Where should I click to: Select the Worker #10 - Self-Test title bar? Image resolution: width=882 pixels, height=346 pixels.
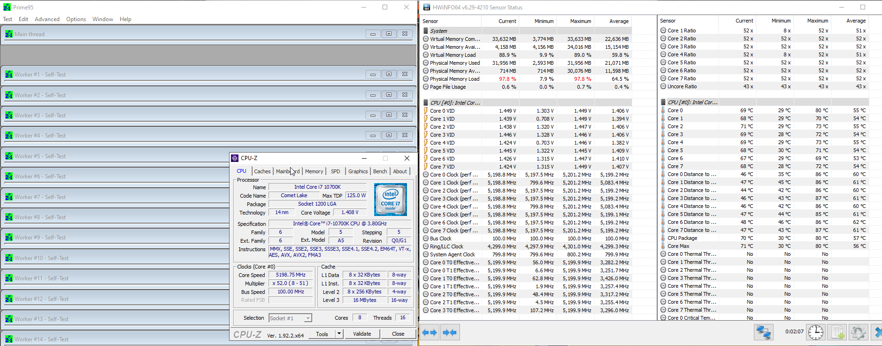115,258
